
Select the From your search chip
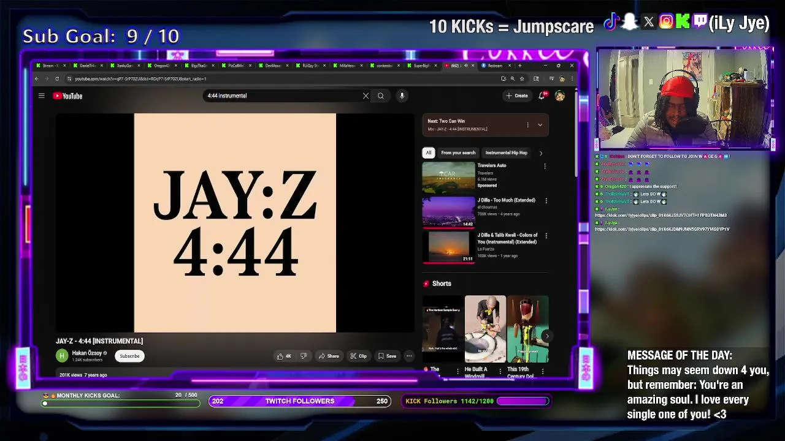458,153
